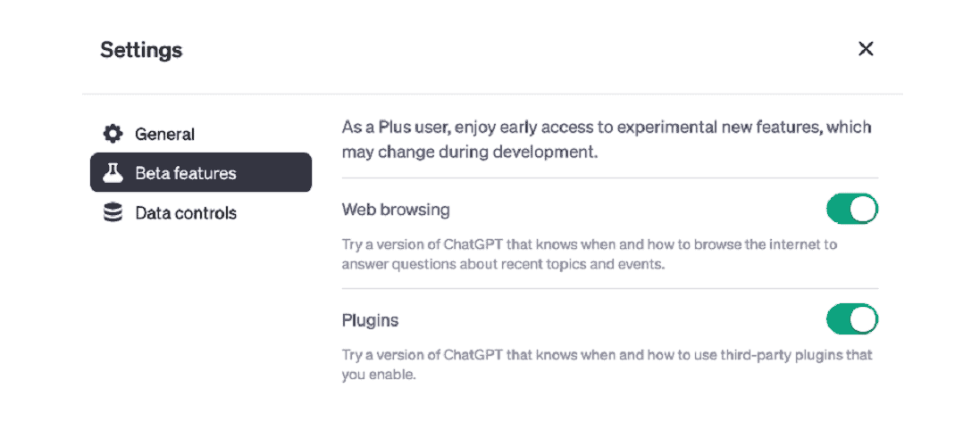Click the Plugins heading label
Screen dimensions: 963x446
click(x=370, y=320)
